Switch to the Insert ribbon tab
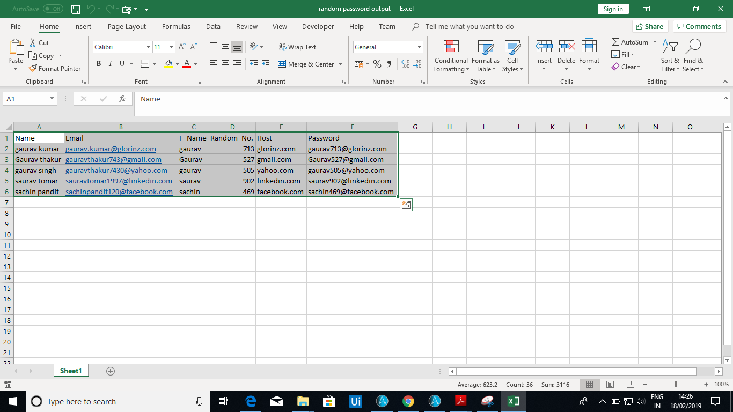Screen dimensions: 733x412 tap(83, 26)
